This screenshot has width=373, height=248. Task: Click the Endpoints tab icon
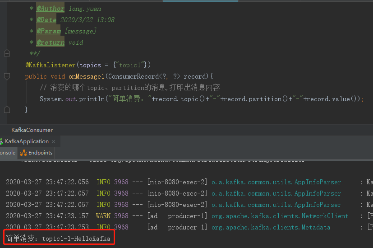[x=23, y=153]
